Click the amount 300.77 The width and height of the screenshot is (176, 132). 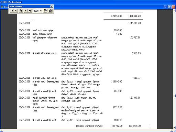point(137,78)
